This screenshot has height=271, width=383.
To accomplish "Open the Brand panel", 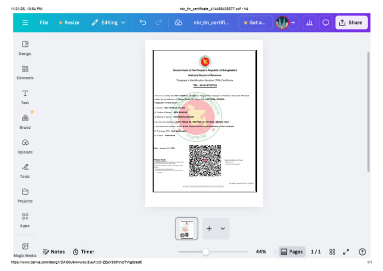I will click(x=25, y=122).
